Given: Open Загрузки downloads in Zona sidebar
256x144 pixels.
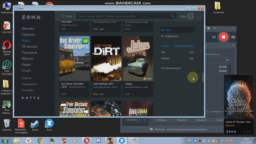Looking at the screenshot, I should click(26, 78).
